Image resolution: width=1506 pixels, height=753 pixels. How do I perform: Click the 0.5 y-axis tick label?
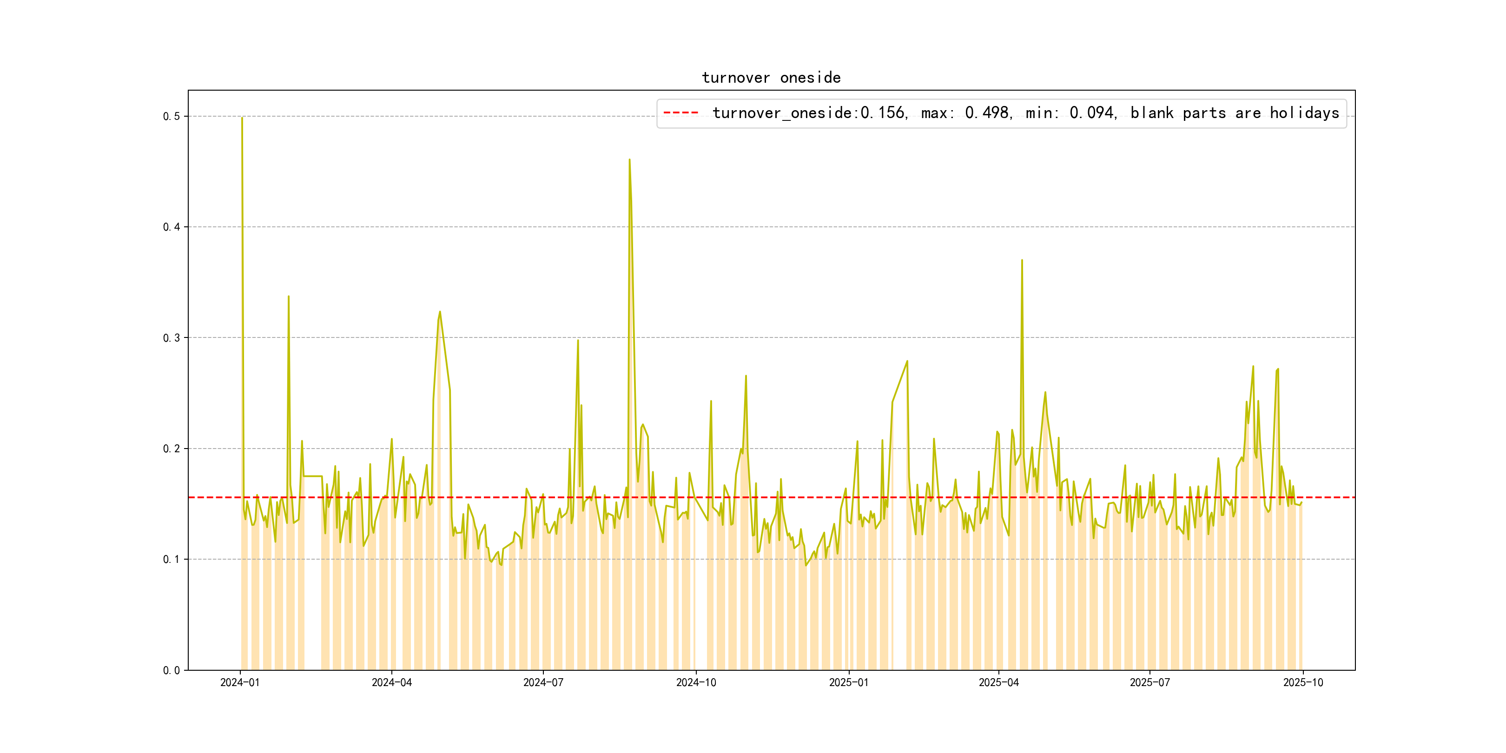172,116
